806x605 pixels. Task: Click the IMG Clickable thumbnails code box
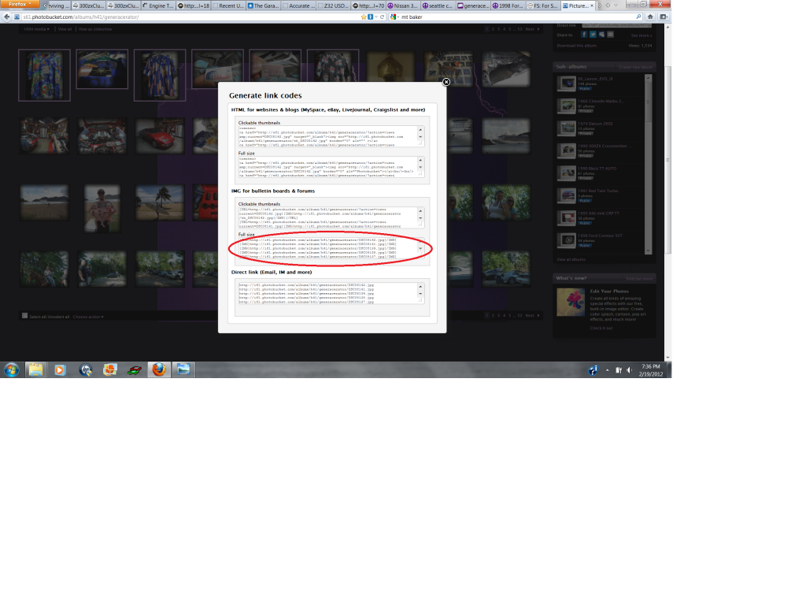click(x=331, y=217)
